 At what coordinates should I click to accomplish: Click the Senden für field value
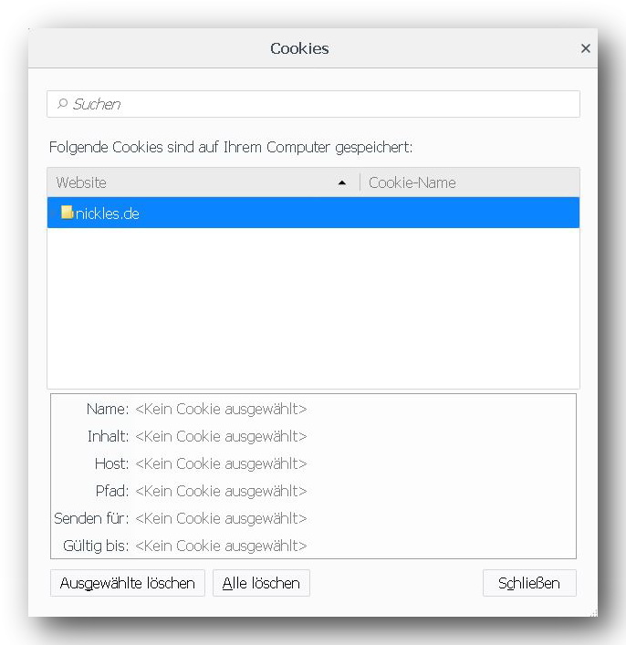coord(221,518)
